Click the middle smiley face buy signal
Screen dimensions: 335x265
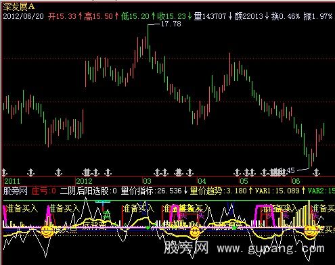click(x=195, y=232)
